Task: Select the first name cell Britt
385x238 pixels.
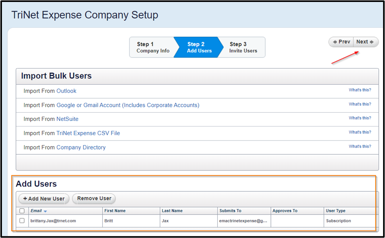Action: (x=131, y=221)
